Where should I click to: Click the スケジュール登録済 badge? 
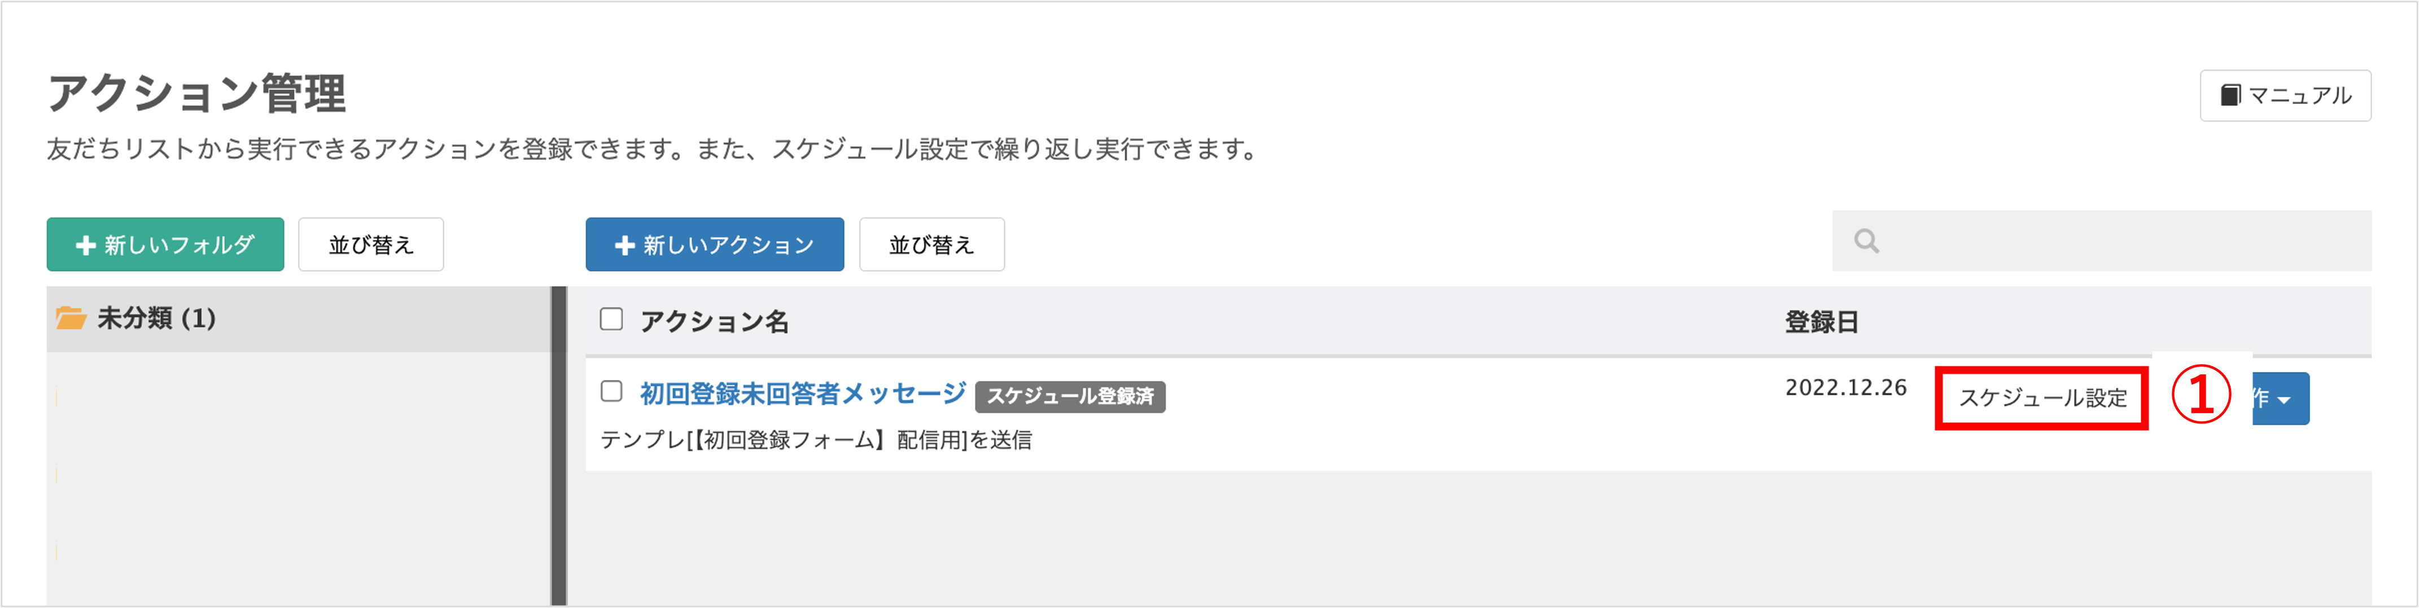[x=1070, y=396]
